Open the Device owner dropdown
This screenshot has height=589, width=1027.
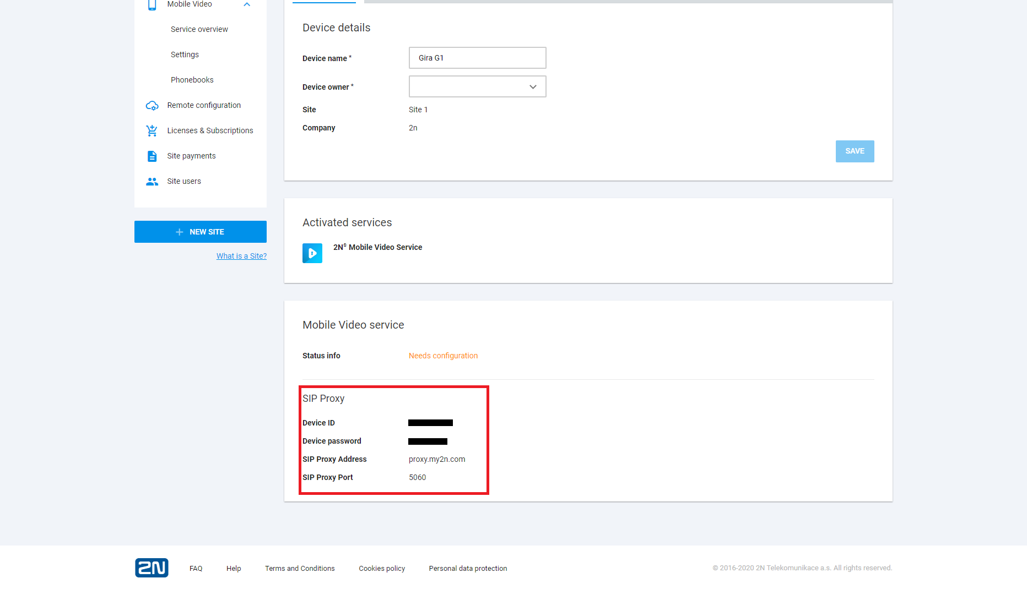477,87
